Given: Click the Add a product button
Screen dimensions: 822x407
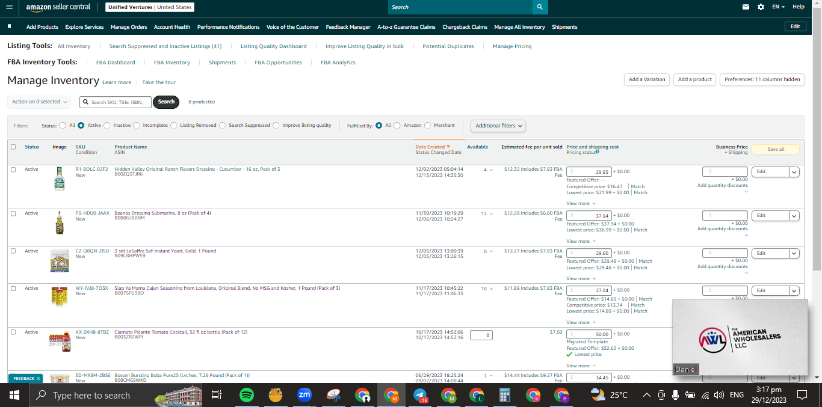Looking at the screenshot, I should pyautogui.click(x=695, y=79).
